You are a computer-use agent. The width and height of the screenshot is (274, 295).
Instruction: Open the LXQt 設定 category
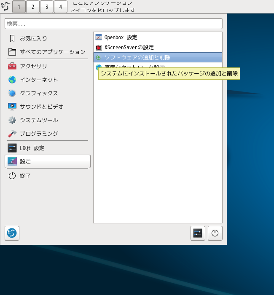tap(47, 148)
